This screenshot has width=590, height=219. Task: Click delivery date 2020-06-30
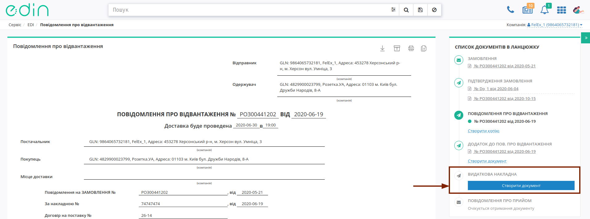(x=246, y=125)
